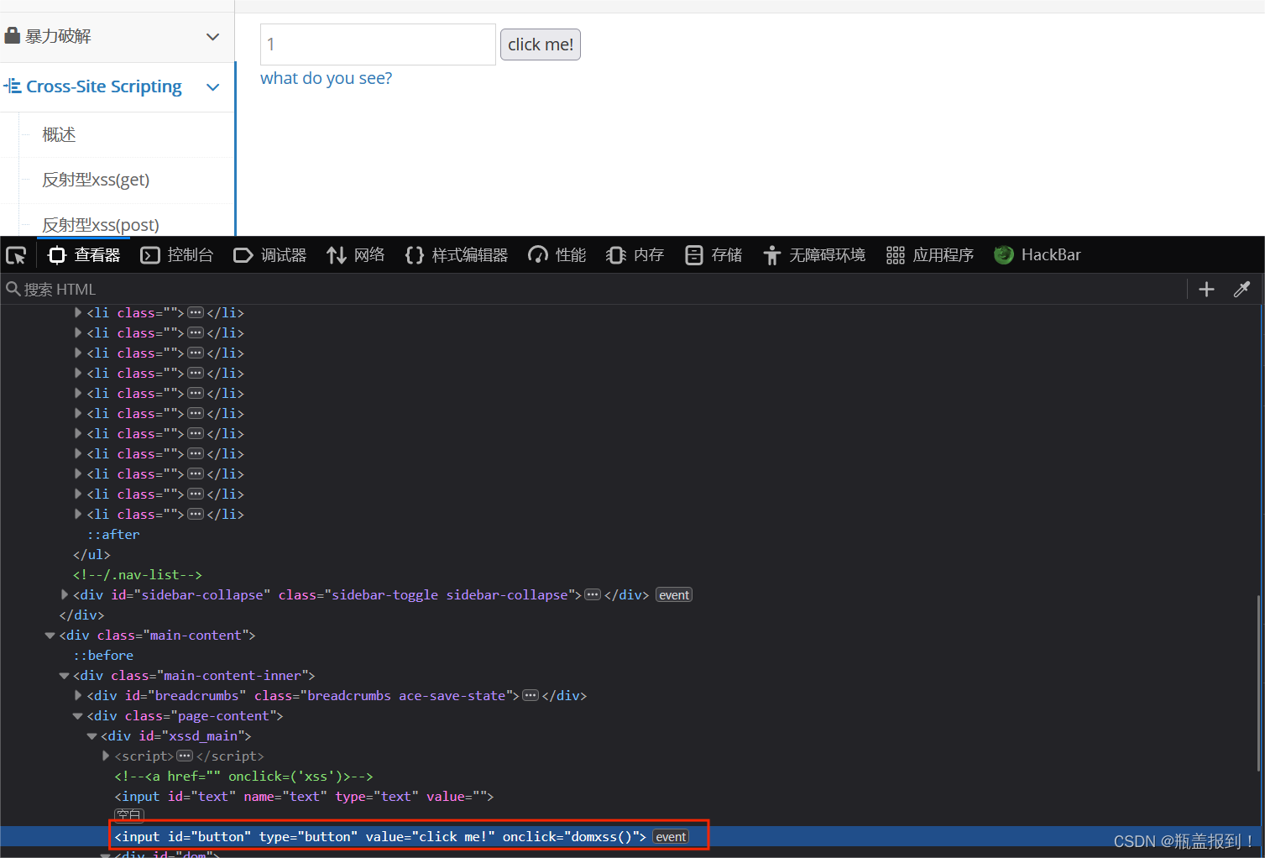Screen dimensions: 1265x858
Task: Open the 性能 (Performance) panel
Action: coord(556,254)
